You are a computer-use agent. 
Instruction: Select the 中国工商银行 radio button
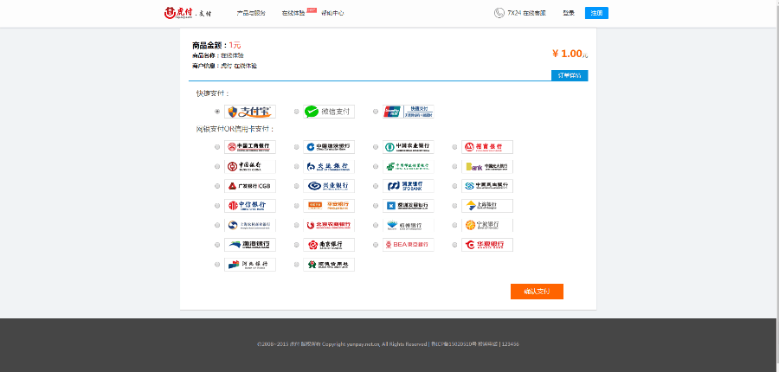coord(217,147)
